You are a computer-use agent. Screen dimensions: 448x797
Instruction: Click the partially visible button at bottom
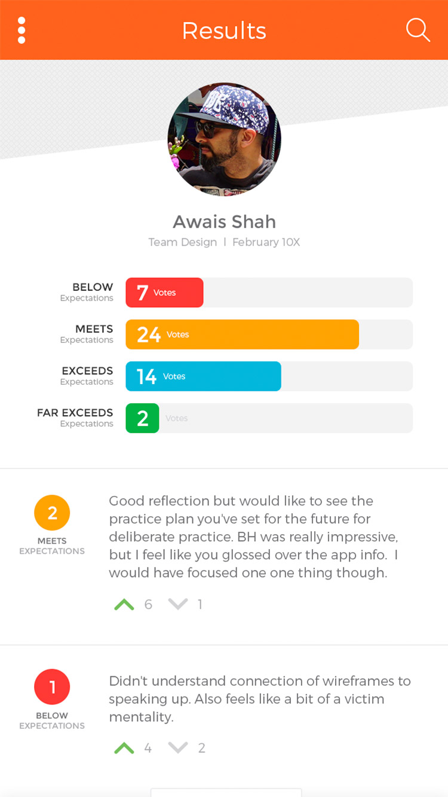226,792
